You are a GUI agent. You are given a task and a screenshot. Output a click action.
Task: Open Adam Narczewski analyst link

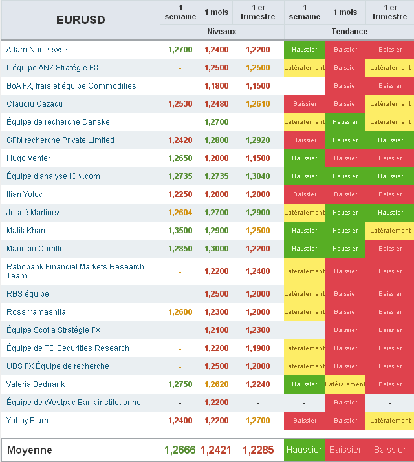click(x=38, y=50)
